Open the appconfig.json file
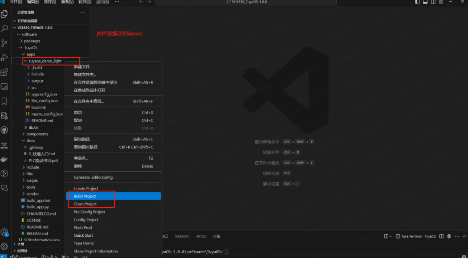Screen dimensions: 468x258 [44, 94]
